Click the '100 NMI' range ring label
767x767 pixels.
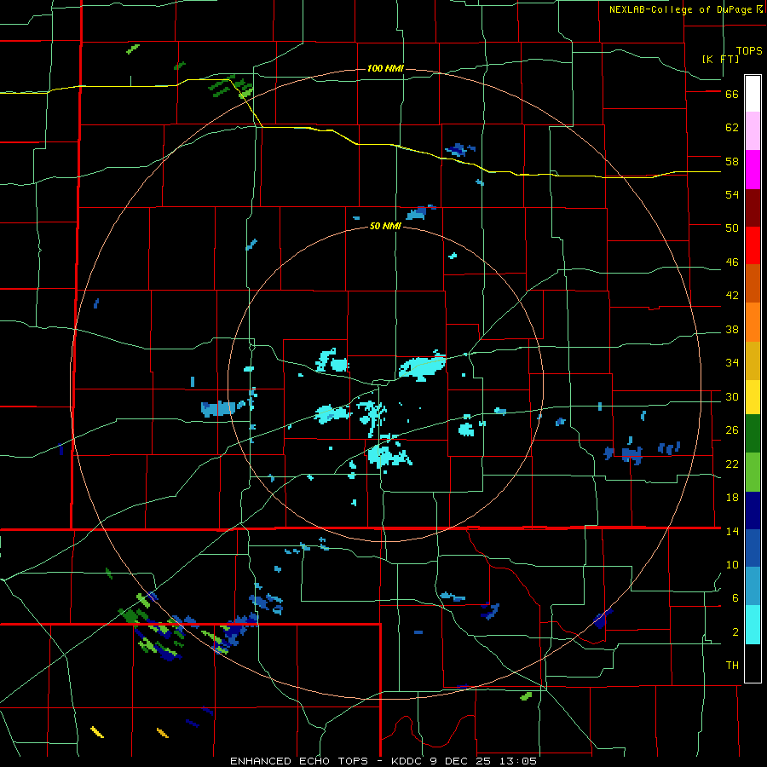click(x=385, y=68)
